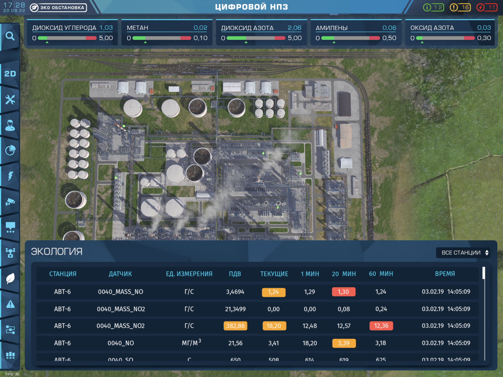This screenshot has width=503, height=377.
Task: Open the warning triangle alerts section
Action: [x=10, y=304]
